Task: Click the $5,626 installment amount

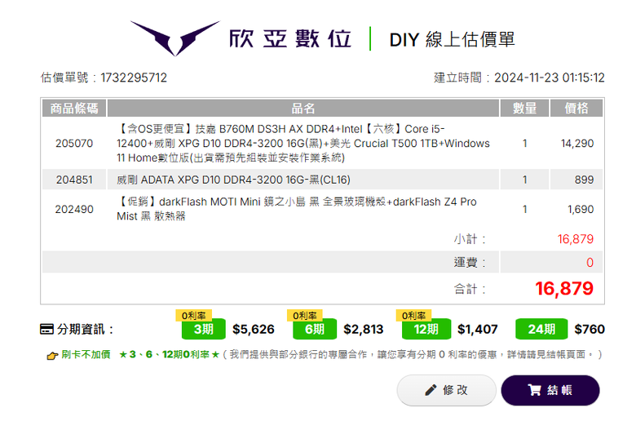Action: pyautogui.click(x=253, y=330)
